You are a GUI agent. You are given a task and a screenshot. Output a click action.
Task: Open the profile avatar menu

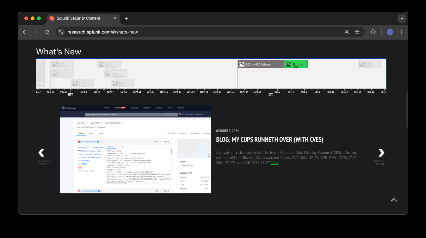[x=390, y=32]
